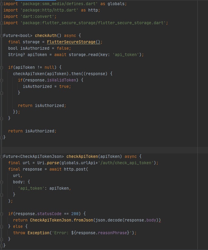The width and height of the screenshot is (208, 250).
Task: Collapse the if(apiToken != null) block
Action: 2,68
